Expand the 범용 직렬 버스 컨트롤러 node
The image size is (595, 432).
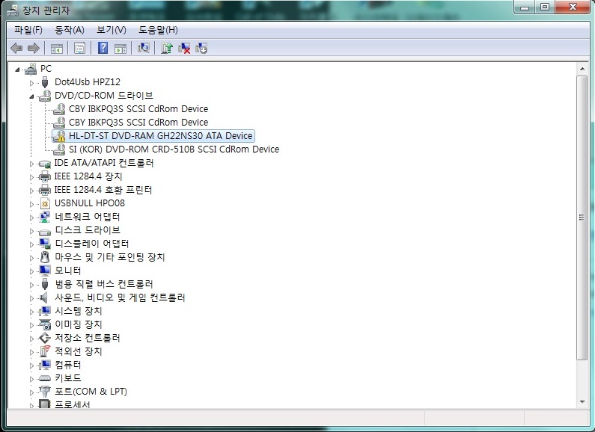point(32,285)
